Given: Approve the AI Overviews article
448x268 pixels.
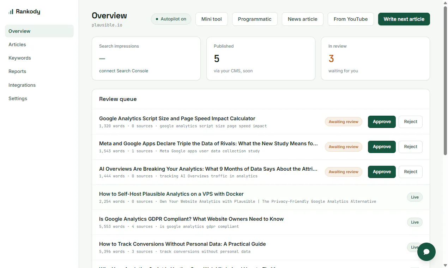Looking at the screenshot, I should click(x=382, y=172).
